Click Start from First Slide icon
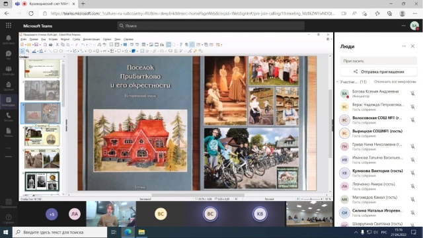Image resolution: width=423 pixels, height=238 pixels. coord(132,45)
